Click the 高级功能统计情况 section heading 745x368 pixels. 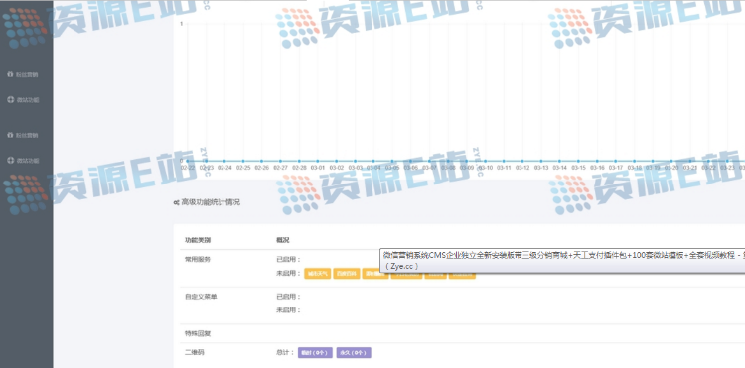(x=211, y=202)
